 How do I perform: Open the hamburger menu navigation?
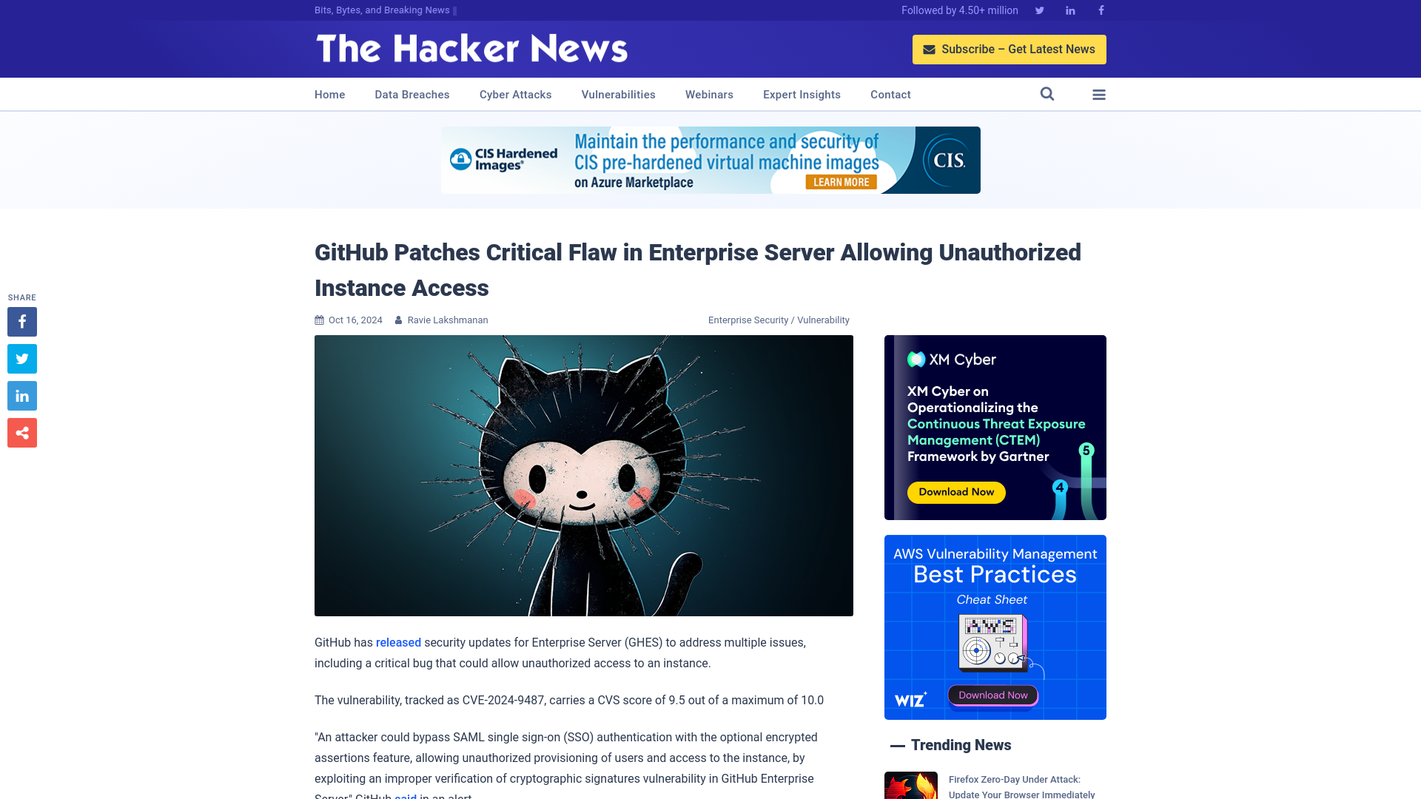(1099, 95)
